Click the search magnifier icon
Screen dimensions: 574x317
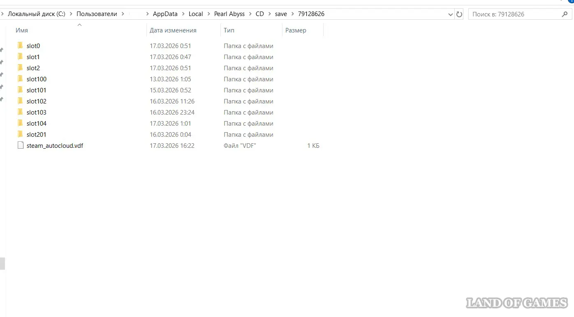[565, 14]
